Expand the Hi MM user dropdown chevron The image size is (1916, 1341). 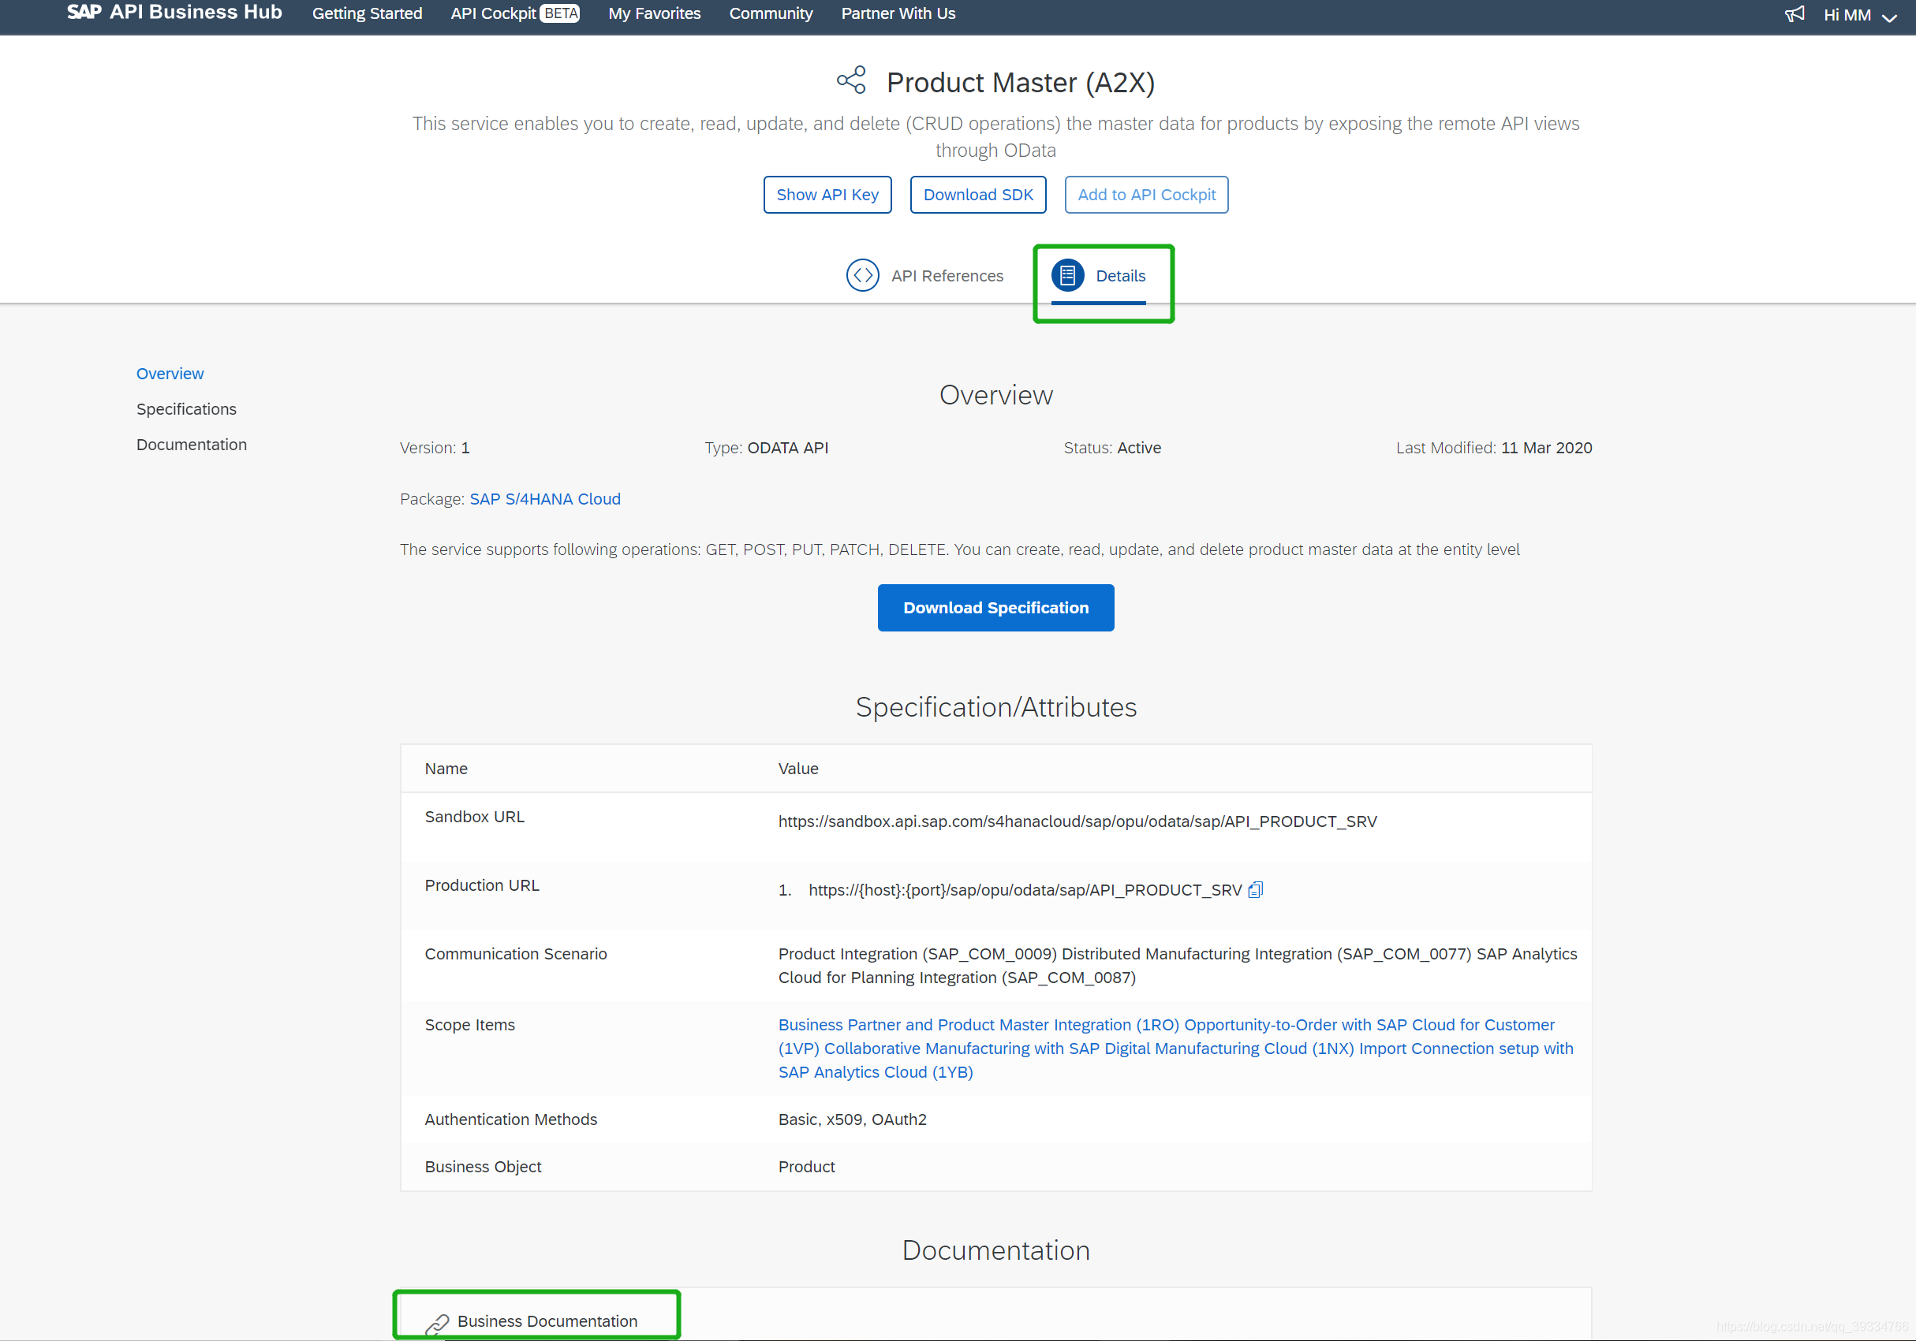click(1890, 17)
